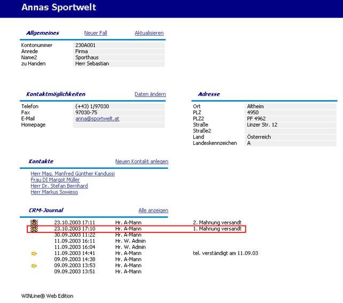
Task: Click the Kontonummer value 230A001
Action: point(85,45)
